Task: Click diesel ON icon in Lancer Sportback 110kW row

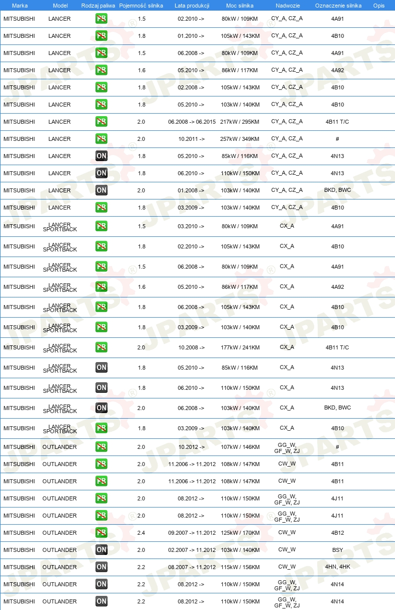Action: point(101,388)
